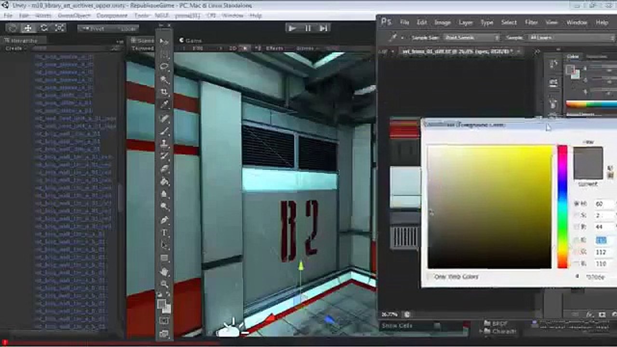Open Unity Component menu
The height and width of the screenshot is (347, 617).
112,15
